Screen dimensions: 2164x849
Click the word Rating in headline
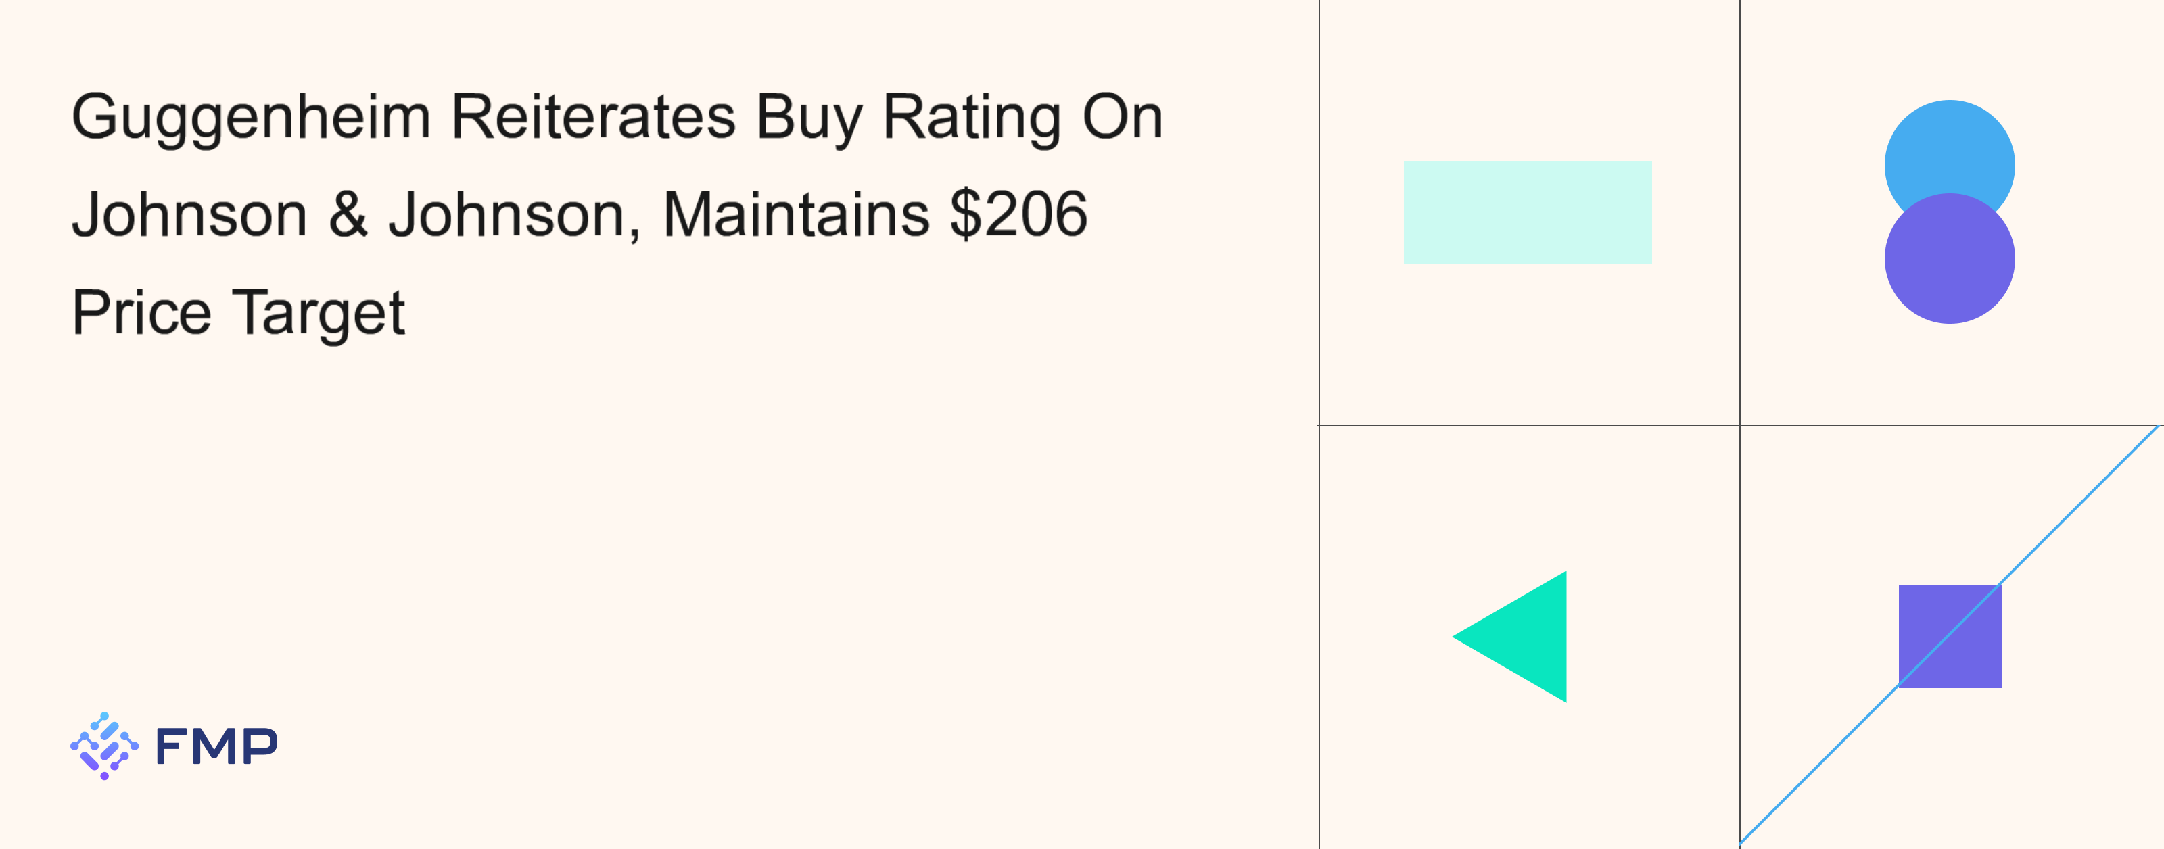point(972,118)
